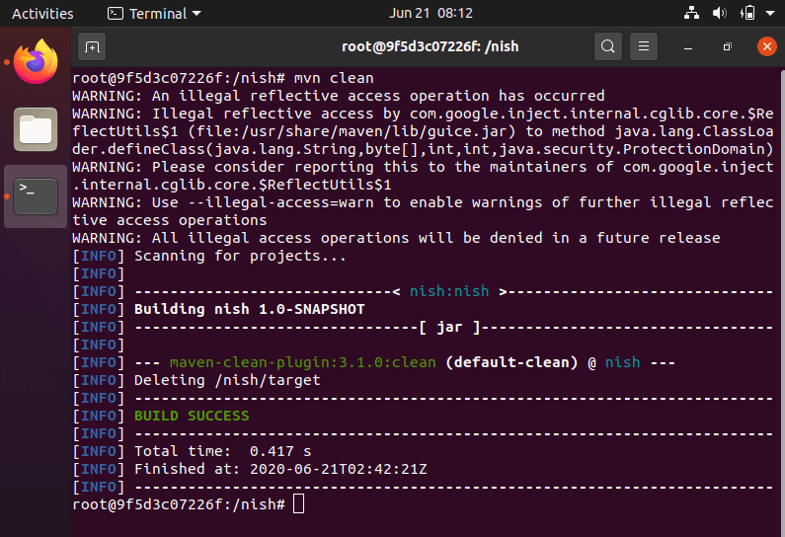Click the terminal search magnifier icon
785x537 pixels.
608,46
